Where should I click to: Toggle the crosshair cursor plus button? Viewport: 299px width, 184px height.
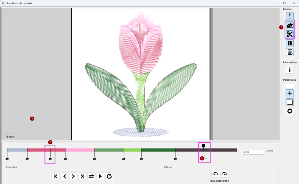[290, 93]
